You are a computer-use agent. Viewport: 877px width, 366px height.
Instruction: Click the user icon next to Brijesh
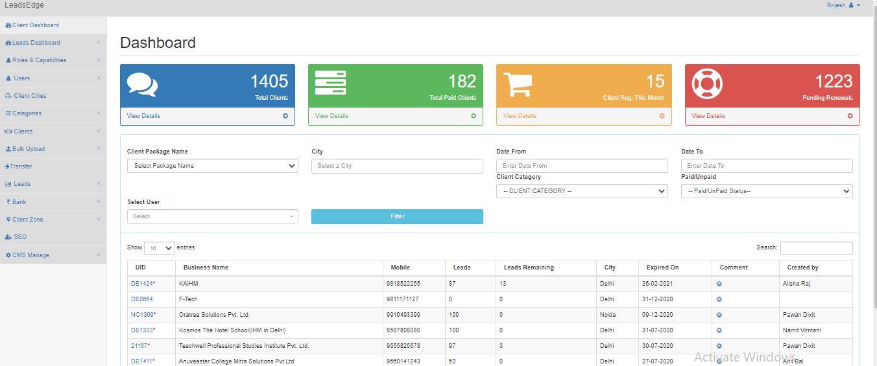(x=851, y=5)
